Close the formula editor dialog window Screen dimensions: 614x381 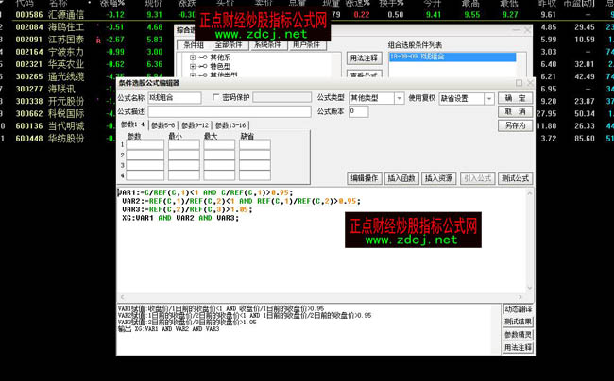point(532,83)
